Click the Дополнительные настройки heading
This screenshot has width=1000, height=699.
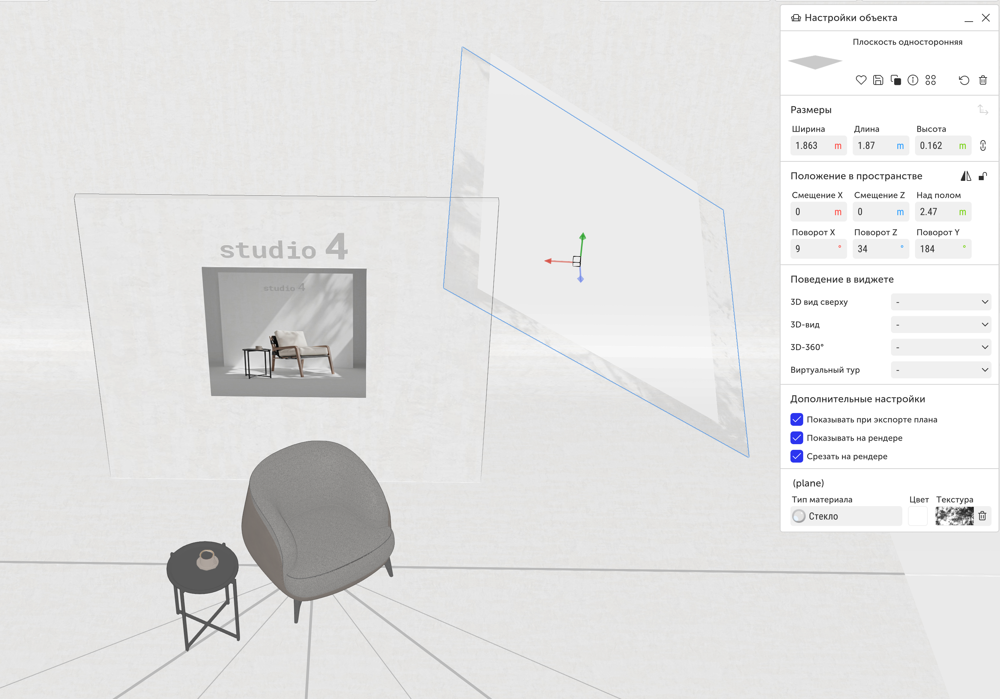858,399
